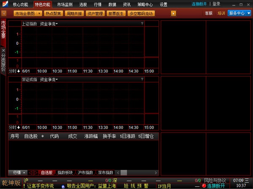Image resolution: width=253 pixels, height=189 pixels.
Task: Click red connection status indicator icon
Action: point(204,186)
